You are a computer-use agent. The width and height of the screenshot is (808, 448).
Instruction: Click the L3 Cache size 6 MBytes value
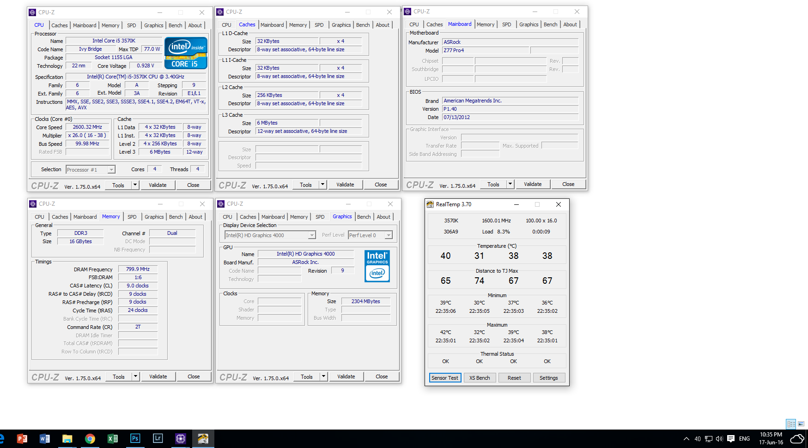pyautogui.click(x=287, y=123)
